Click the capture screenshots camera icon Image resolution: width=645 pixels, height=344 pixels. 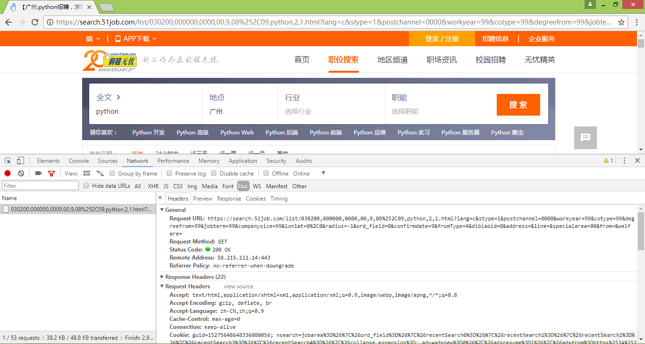click(38, 174)
